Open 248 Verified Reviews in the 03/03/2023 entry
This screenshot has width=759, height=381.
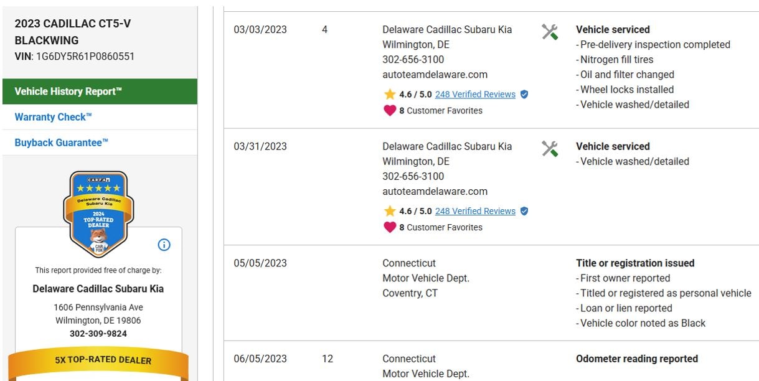(x=475, y=95)
